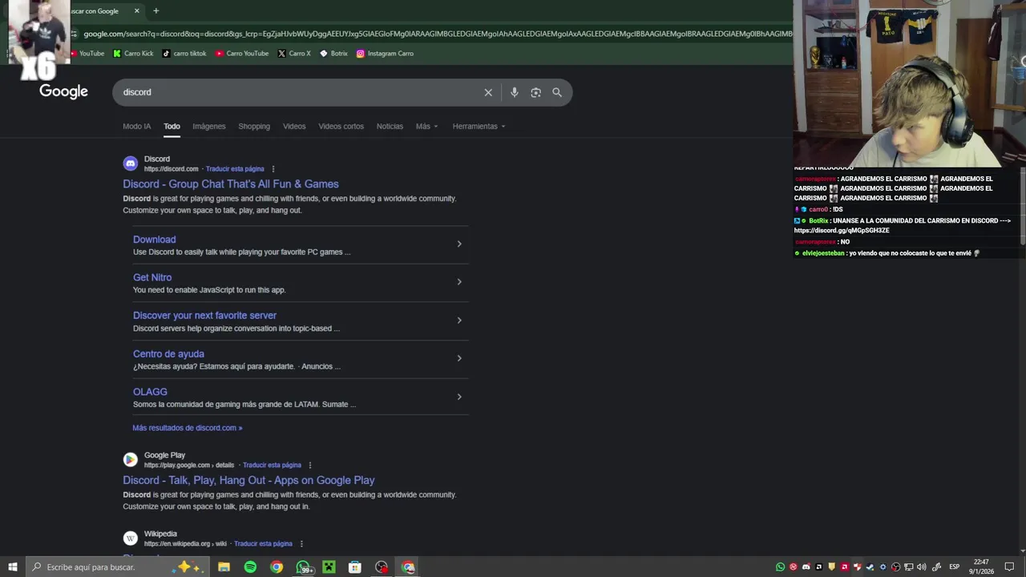Switch to the Noticias tab
Screen dimensions: 1026x577
pyautogui.click(x=390, y=127)
